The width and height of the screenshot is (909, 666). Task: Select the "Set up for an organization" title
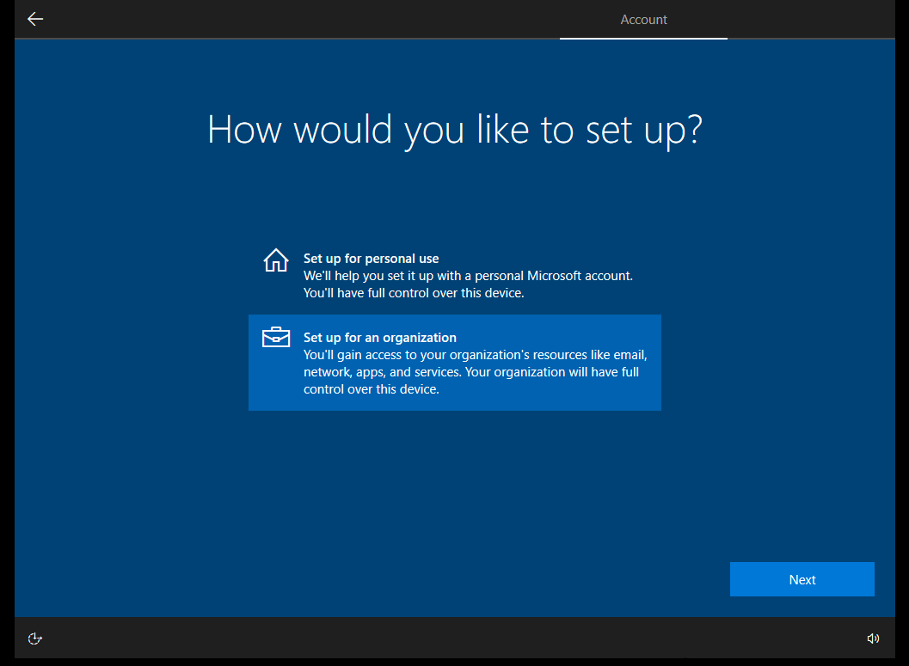coord(379,338)
